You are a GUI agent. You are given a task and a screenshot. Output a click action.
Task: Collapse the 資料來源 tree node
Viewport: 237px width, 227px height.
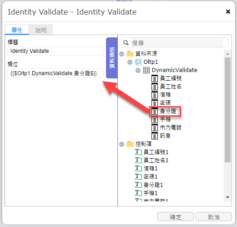coord(121,54)
